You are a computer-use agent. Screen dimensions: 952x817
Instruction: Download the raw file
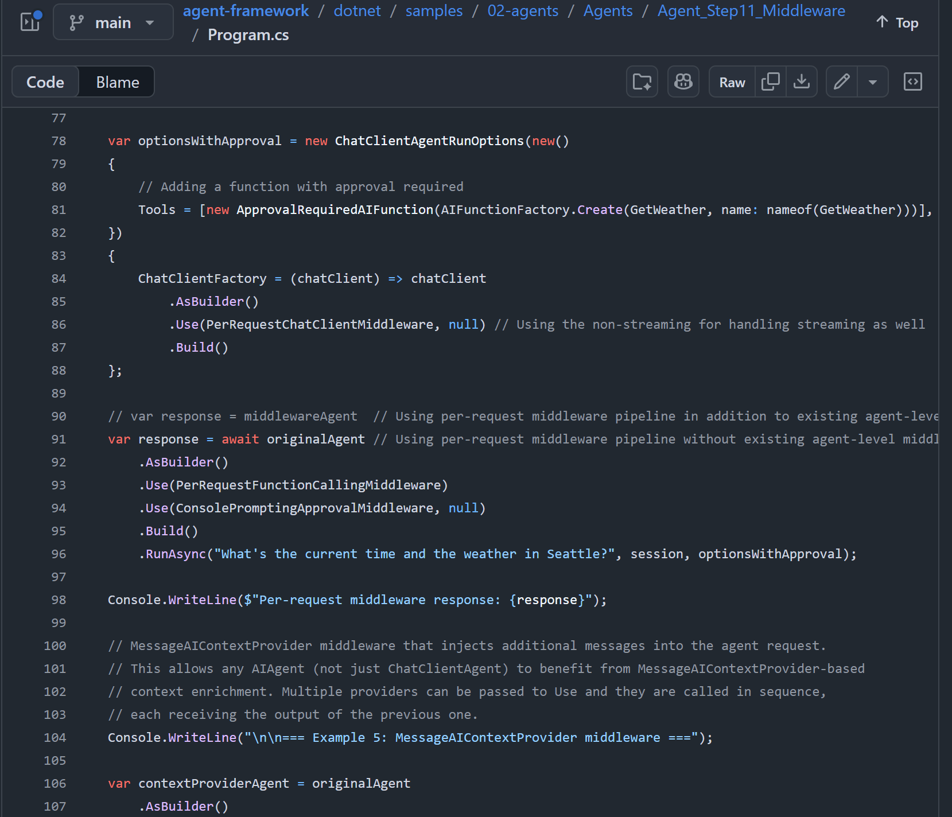pos(801,82)
